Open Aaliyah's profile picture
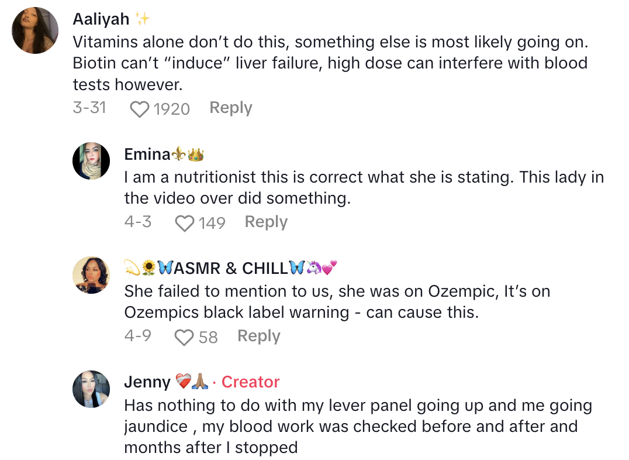Screen dimensions: 629x460 coord(35,30)
